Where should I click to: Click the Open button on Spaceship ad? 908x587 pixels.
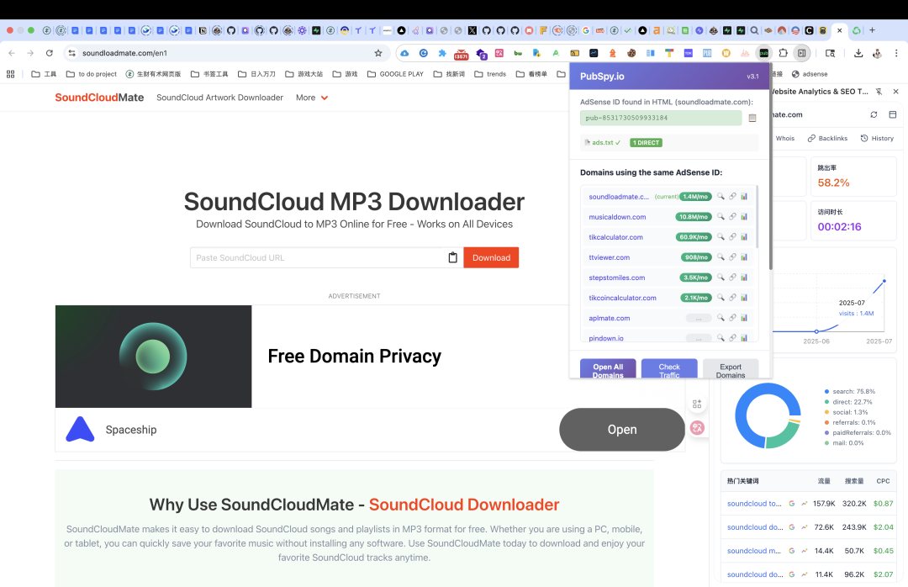622,430
